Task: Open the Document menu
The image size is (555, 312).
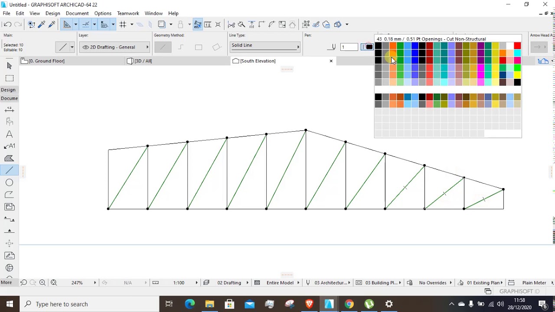Action: (77, 13)
